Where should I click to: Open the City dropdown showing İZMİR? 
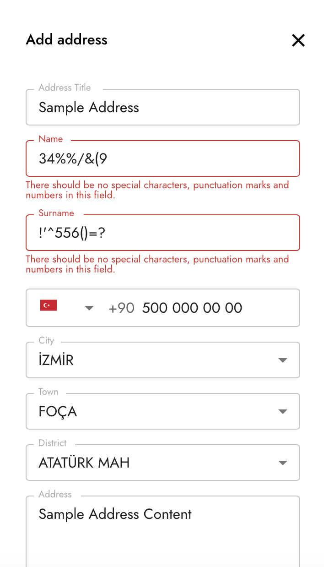[x=151, y=360]
